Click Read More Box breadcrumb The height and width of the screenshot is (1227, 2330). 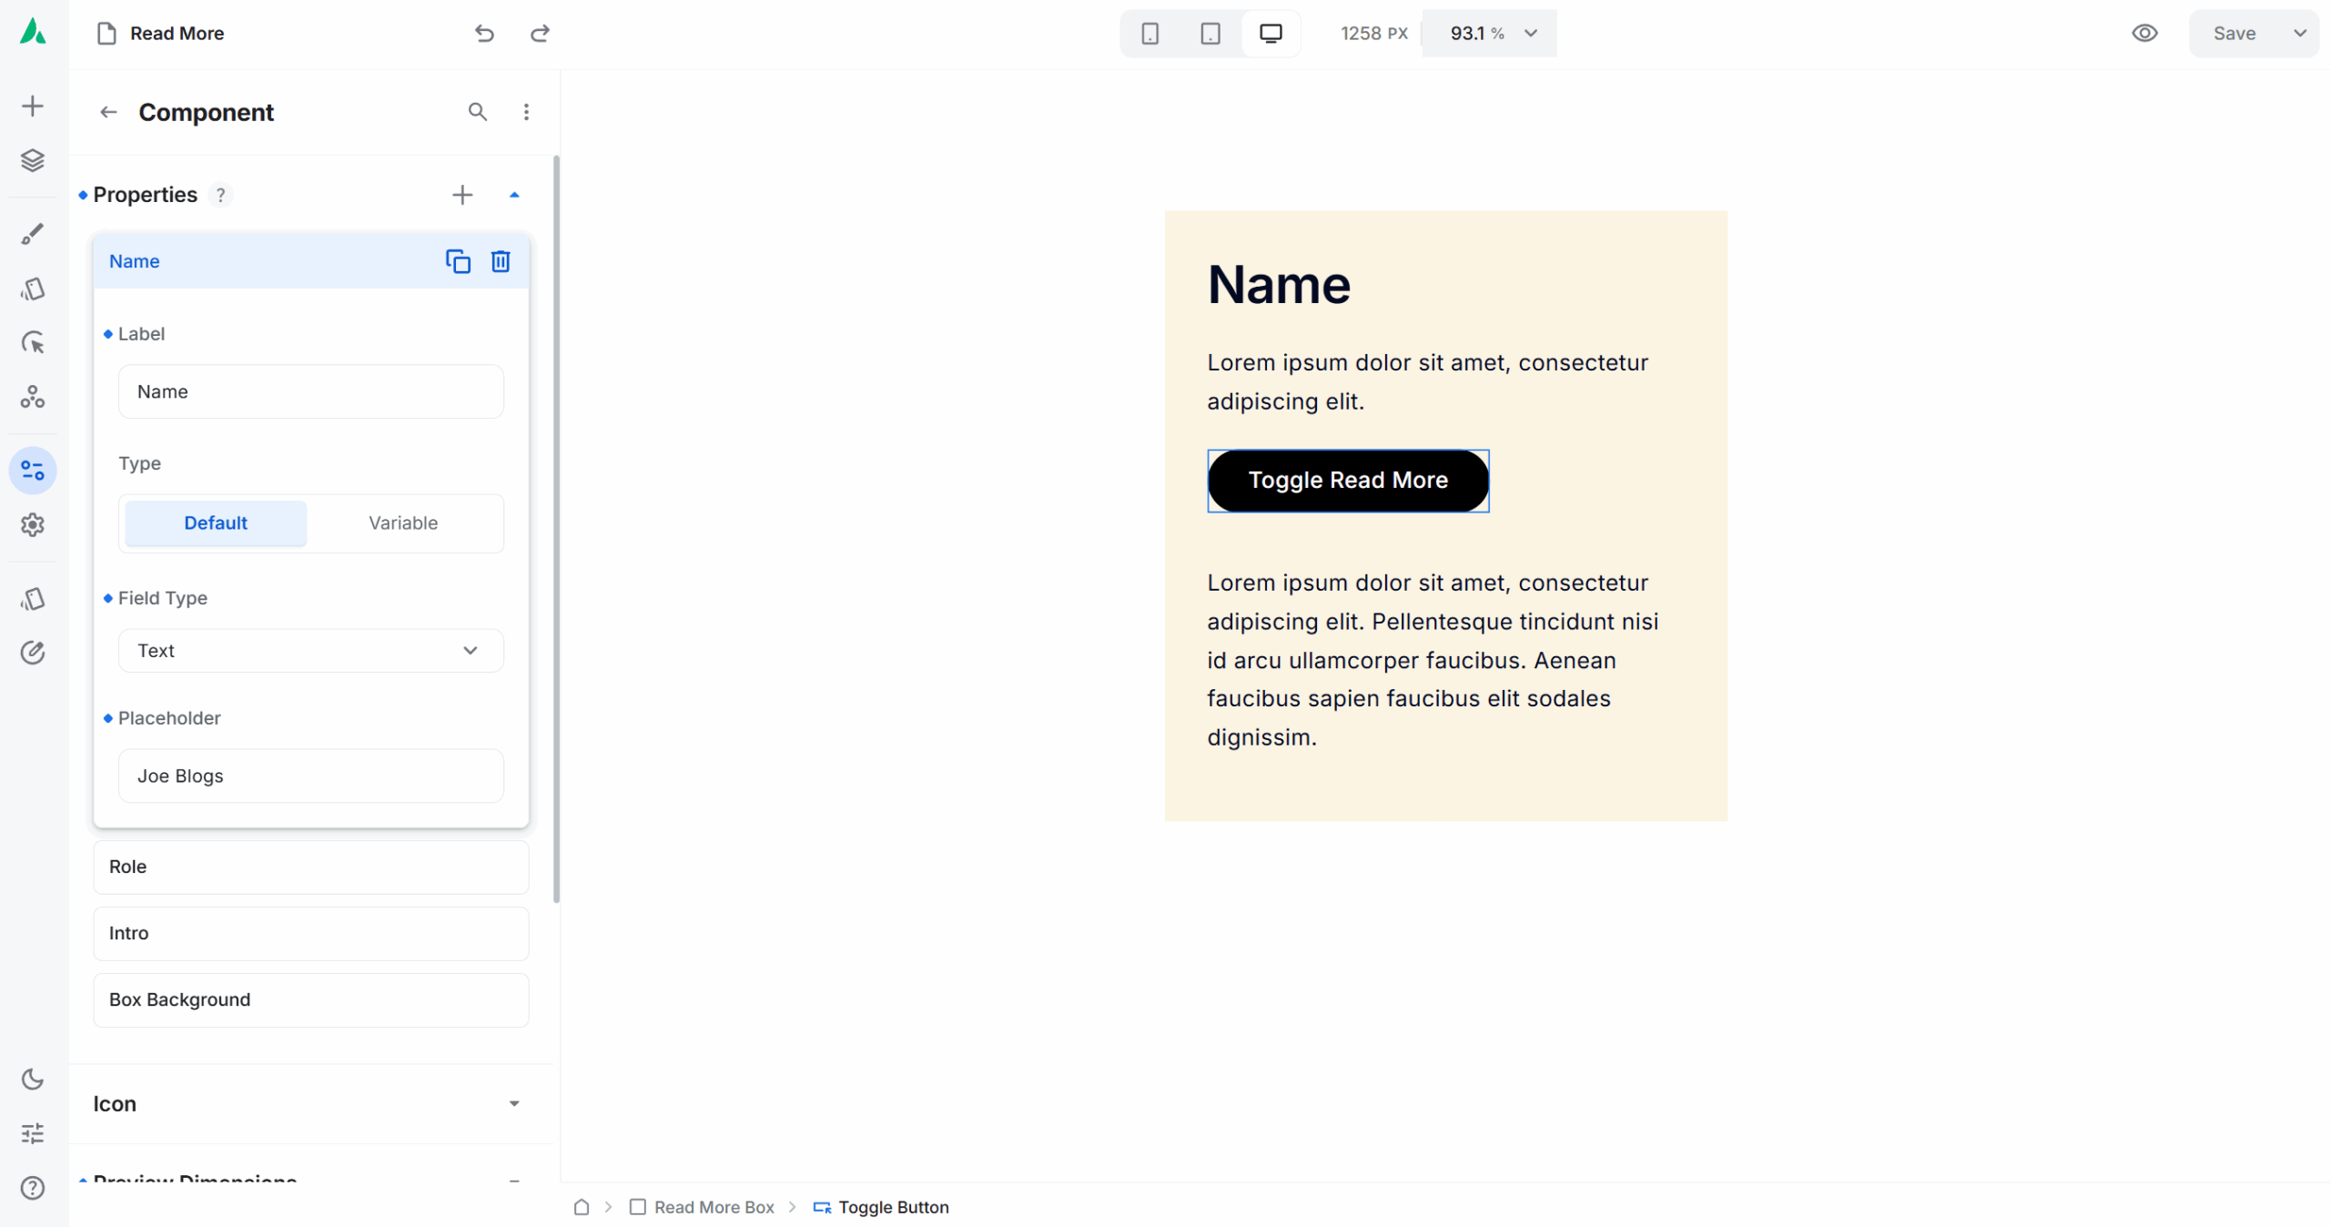(x=714, y=1207)
